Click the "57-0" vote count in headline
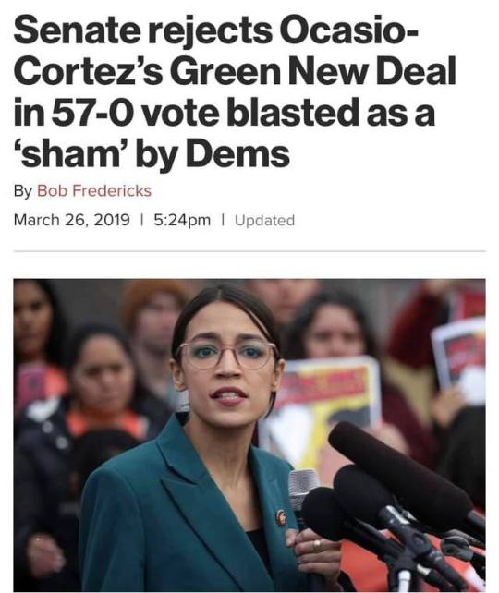The height and width of the screenshot is (593, 499). [x=92, y=113]
